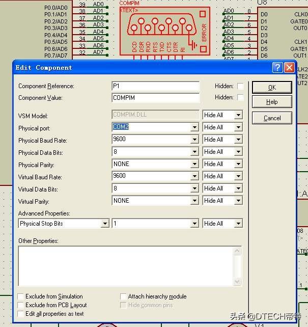Screen dimensions: 308x327
Task: Open Hide All dropdown for Virtual Parity
Action: [x=238, y=201]
